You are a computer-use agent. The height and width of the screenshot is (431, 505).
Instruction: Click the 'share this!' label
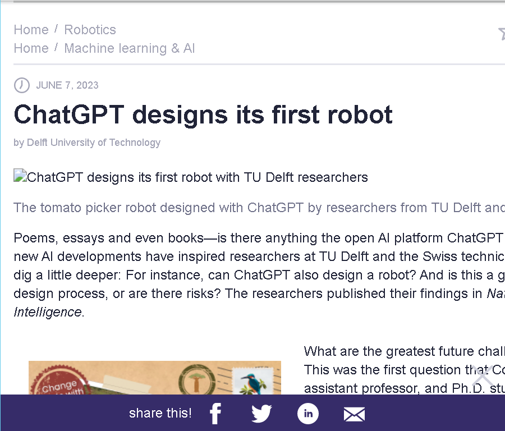[x=160, y=413]
